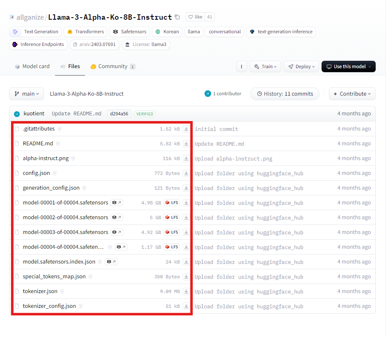View the 1 contributor avatar
Screen dimensions: 386x337
point(208,94)
